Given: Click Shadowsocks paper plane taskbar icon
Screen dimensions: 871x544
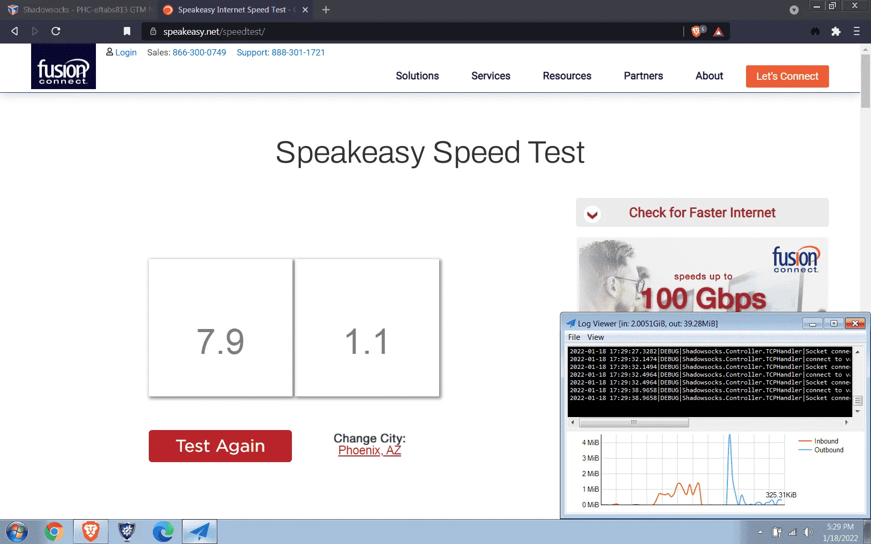Looking at the screenshot, I should pyautogui.click(x=200, y=532).
